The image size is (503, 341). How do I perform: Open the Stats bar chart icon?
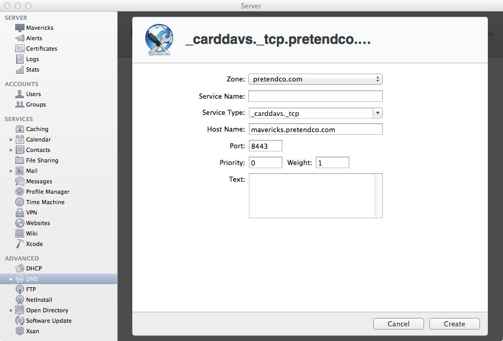pyautogui.click(x=19, y=69)
